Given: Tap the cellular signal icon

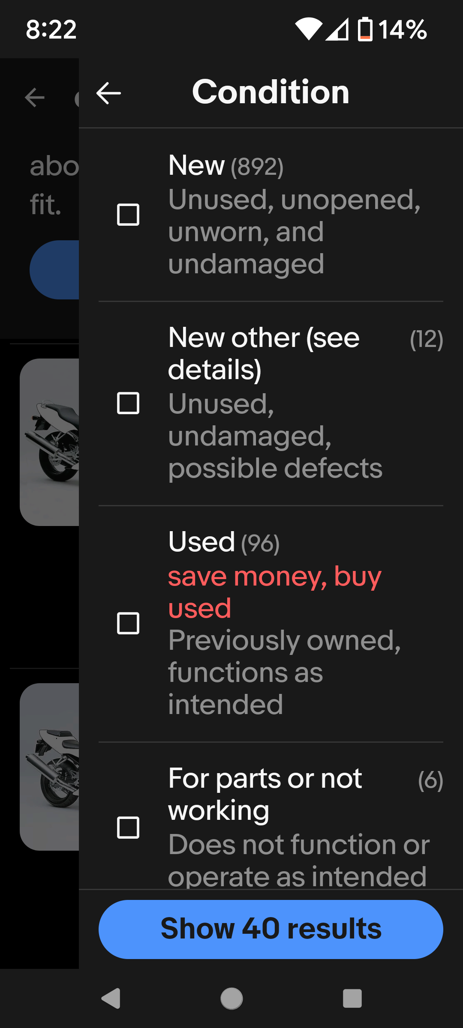Looking at the screenshot, I should (x=337, y=29).
